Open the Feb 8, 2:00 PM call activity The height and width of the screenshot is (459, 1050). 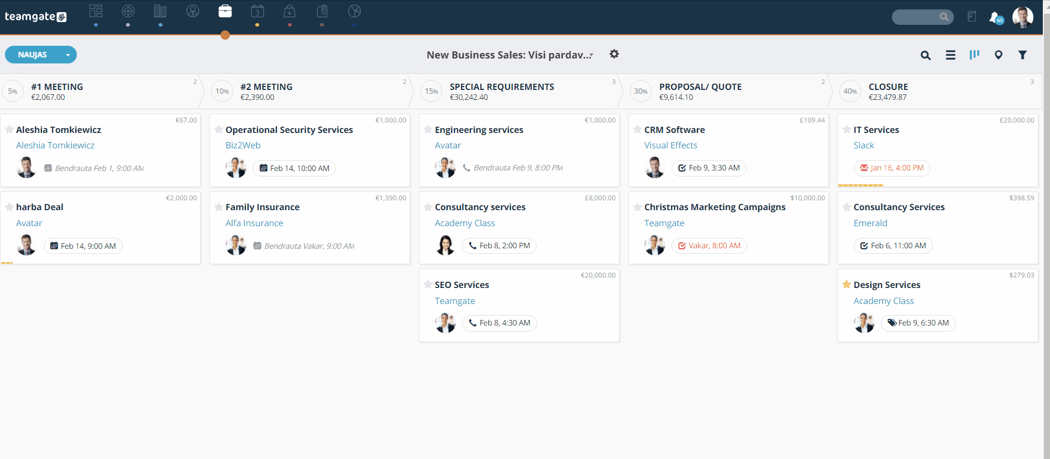[x=499, y=245]
